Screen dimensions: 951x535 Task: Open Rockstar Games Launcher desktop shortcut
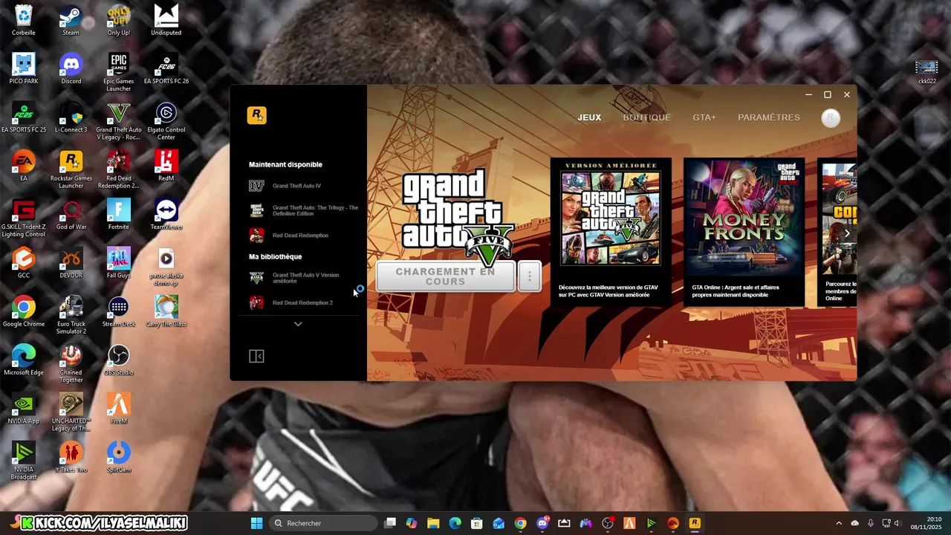[71, 169]
